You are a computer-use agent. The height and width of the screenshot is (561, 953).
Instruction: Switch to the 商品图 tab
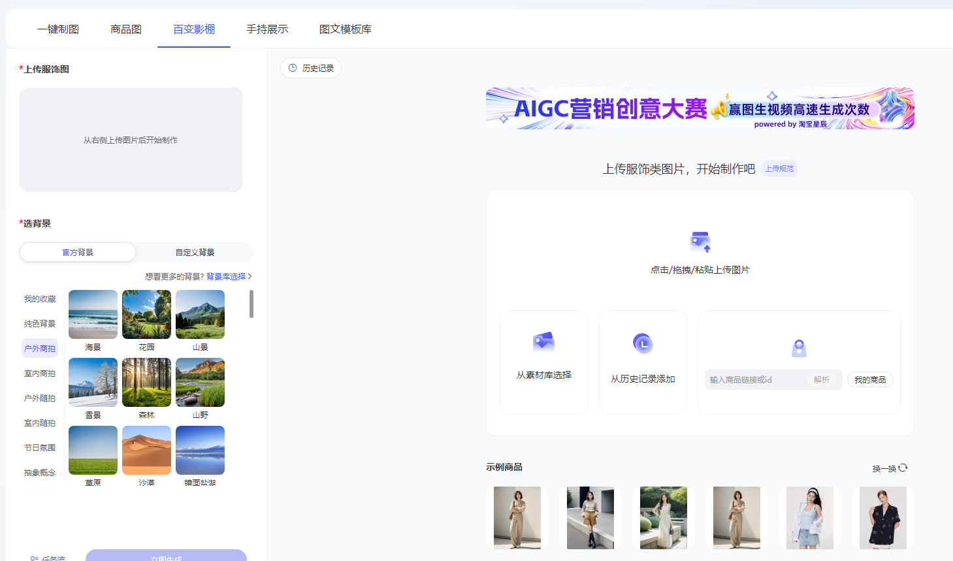[x=126, y=29]
